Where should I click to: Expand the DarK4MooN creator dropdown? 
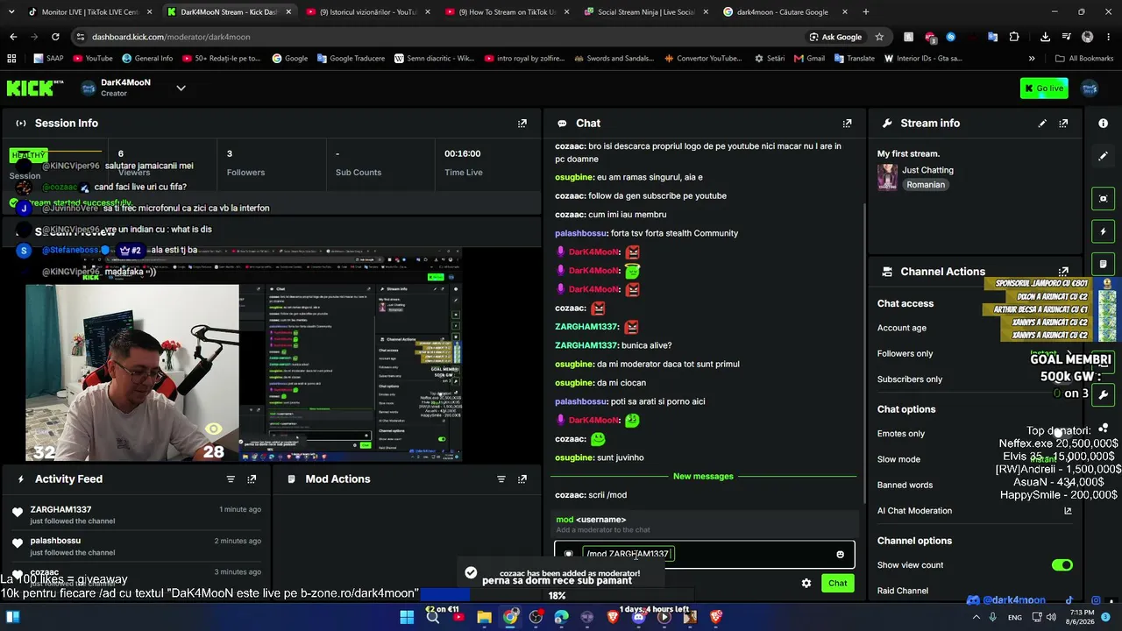click(181, 88)
